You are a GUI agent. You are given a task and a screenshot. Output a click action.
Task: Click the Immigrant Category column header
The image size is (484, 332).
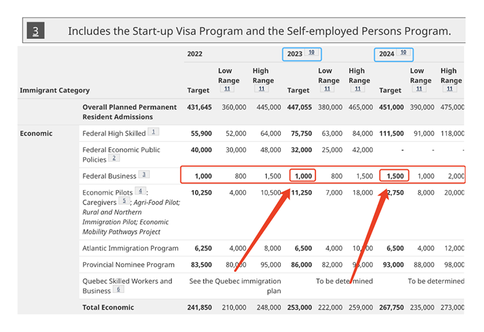click(55, 90)
